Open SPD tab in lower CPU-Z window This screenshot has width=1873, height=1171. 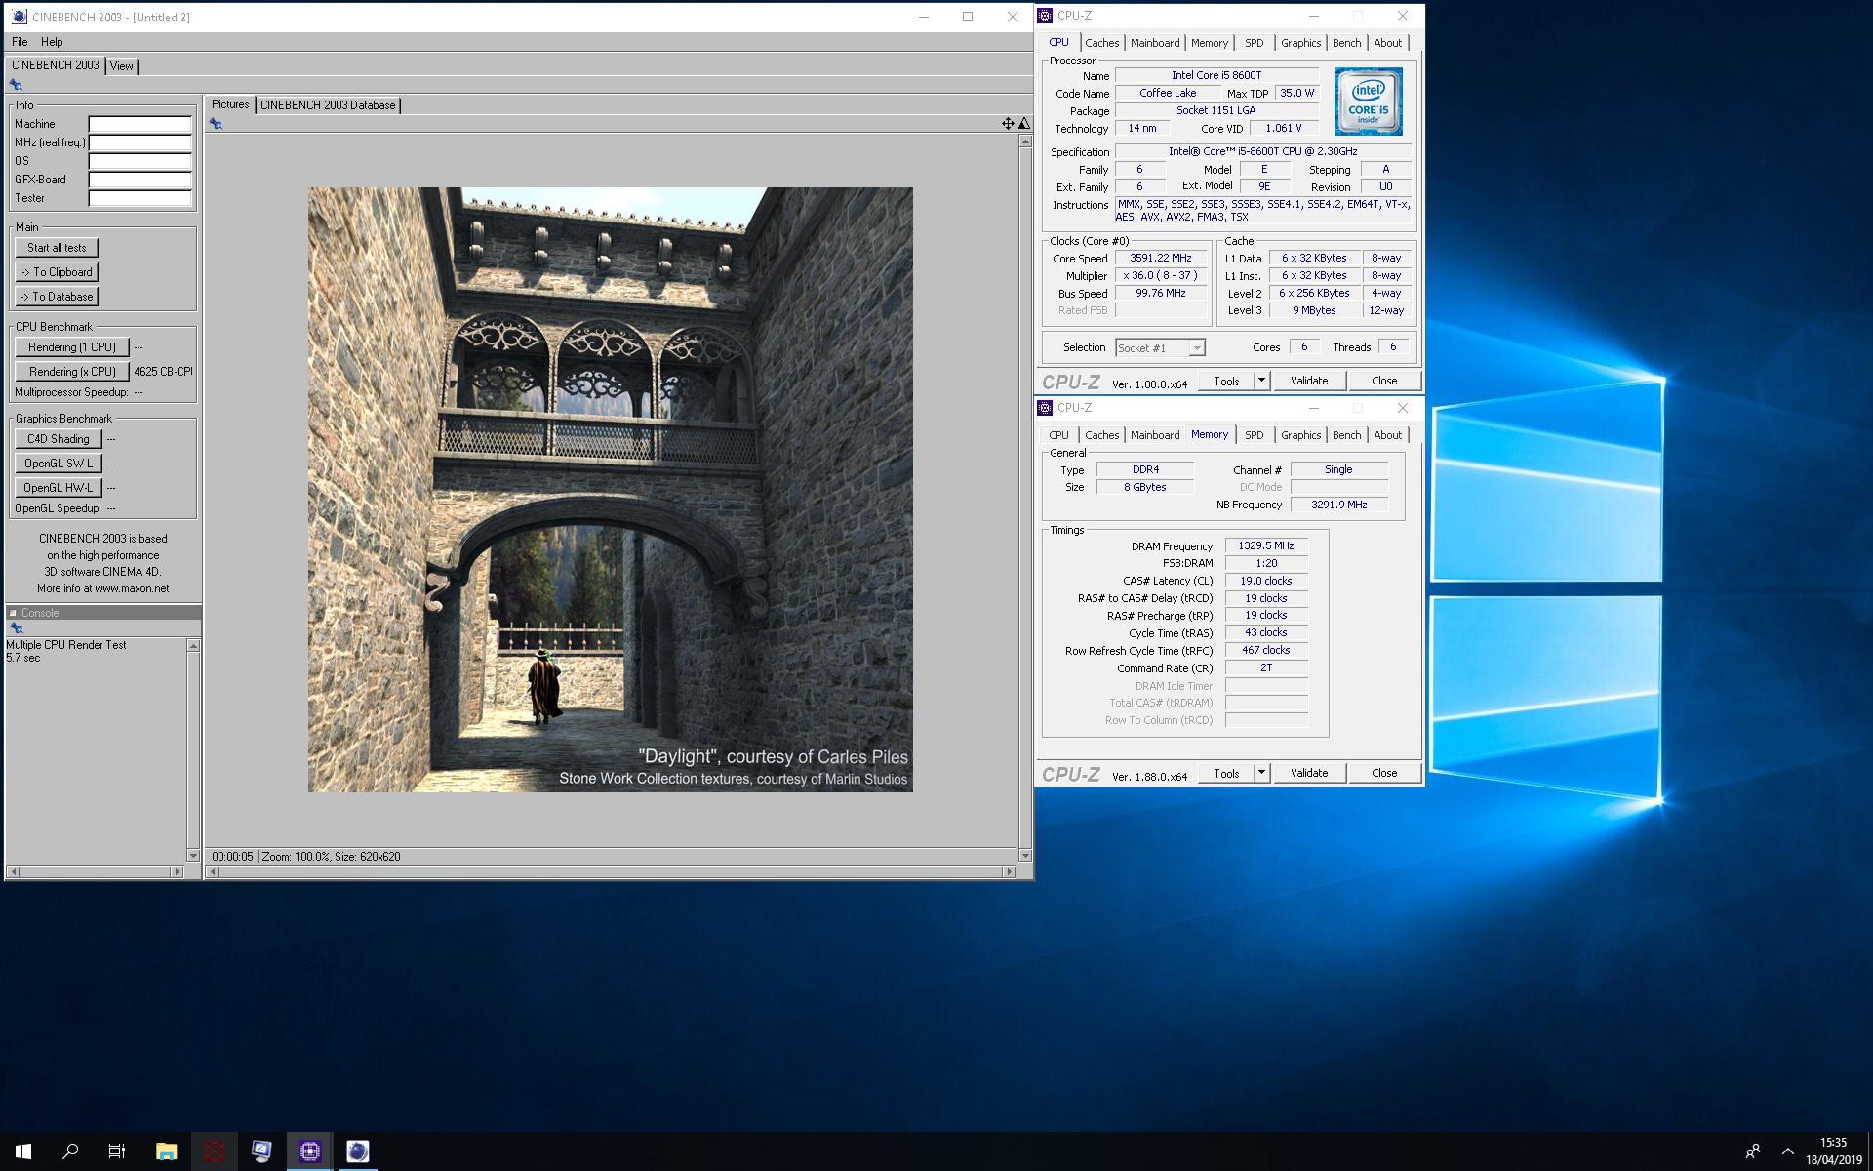click(x=1255, y=435)
